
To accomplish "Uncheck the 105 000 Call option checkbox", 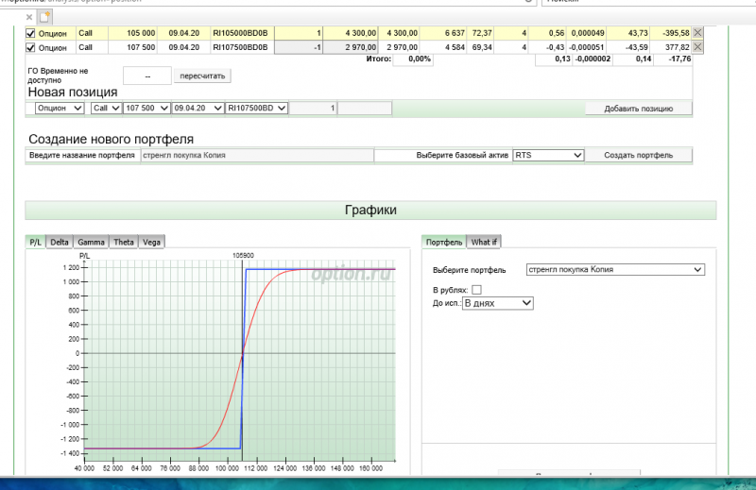I will [30, 33].
